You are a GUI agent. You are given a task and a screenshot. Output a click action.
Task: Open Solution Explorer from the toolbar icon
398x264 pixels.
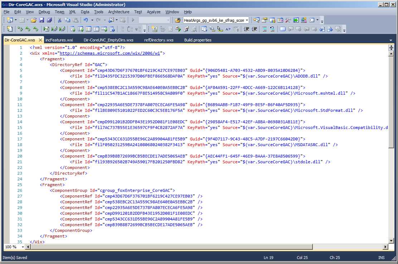click(257, 20)
